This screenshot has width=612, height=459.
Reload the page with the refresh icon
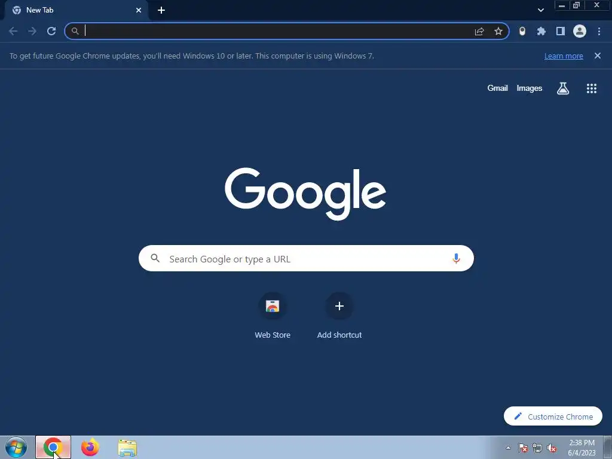[51, 31]
